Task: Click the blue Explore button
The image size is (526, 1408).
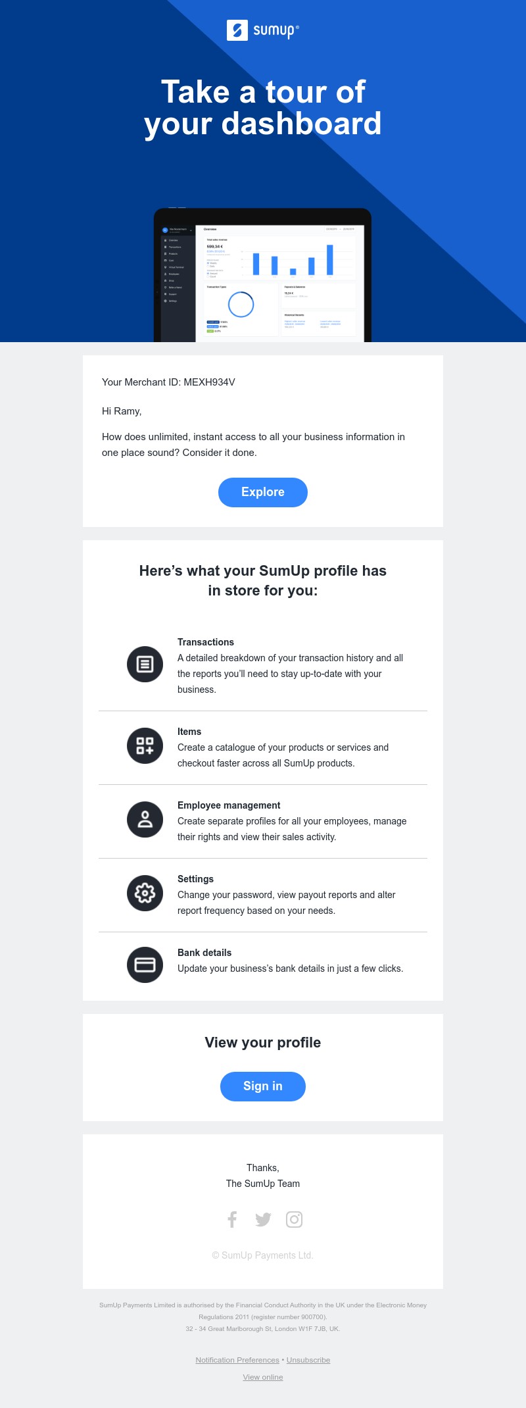Action: pos(263,492)
